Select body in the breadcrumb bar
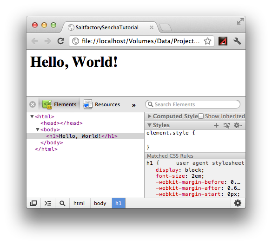 (100, 203)
